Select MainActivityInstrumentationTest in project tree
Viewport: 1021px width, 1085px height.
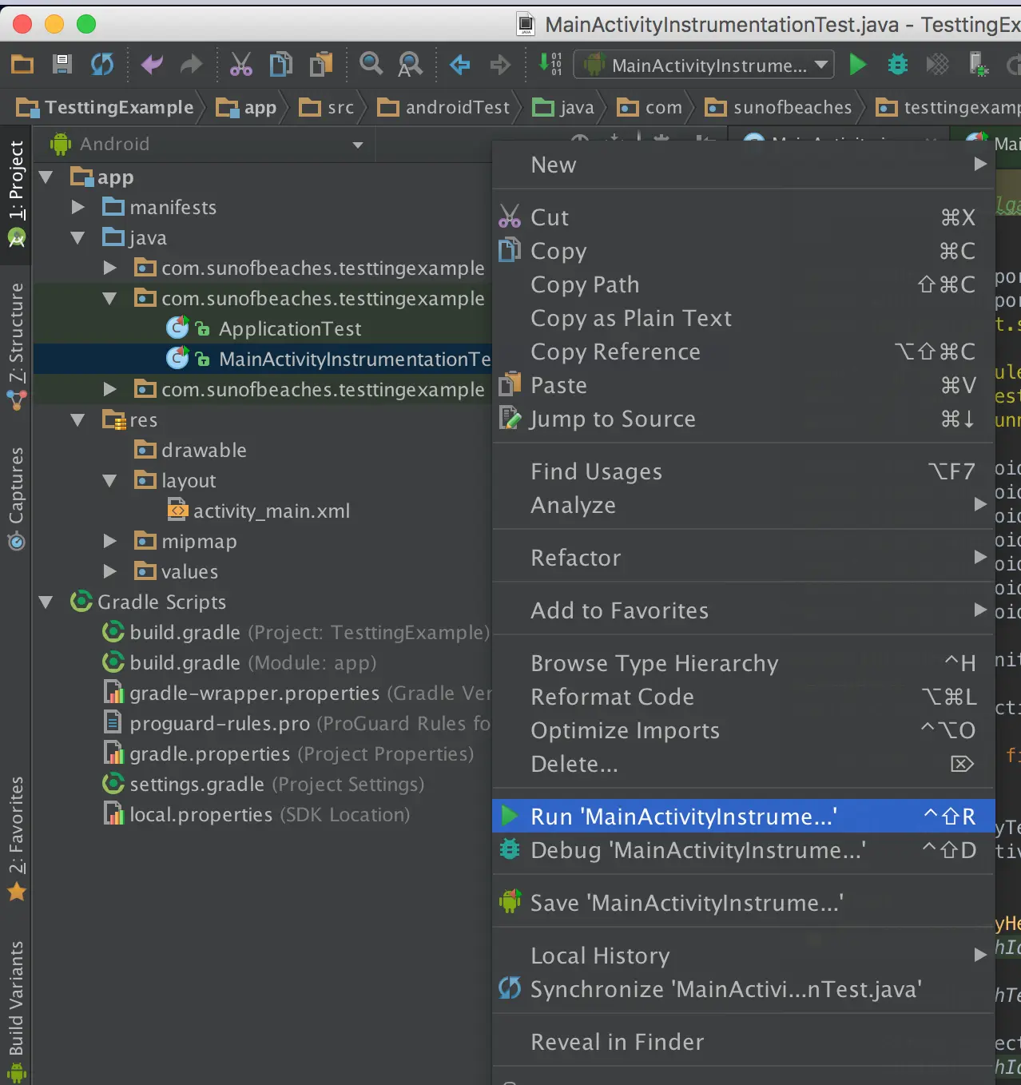355,360
